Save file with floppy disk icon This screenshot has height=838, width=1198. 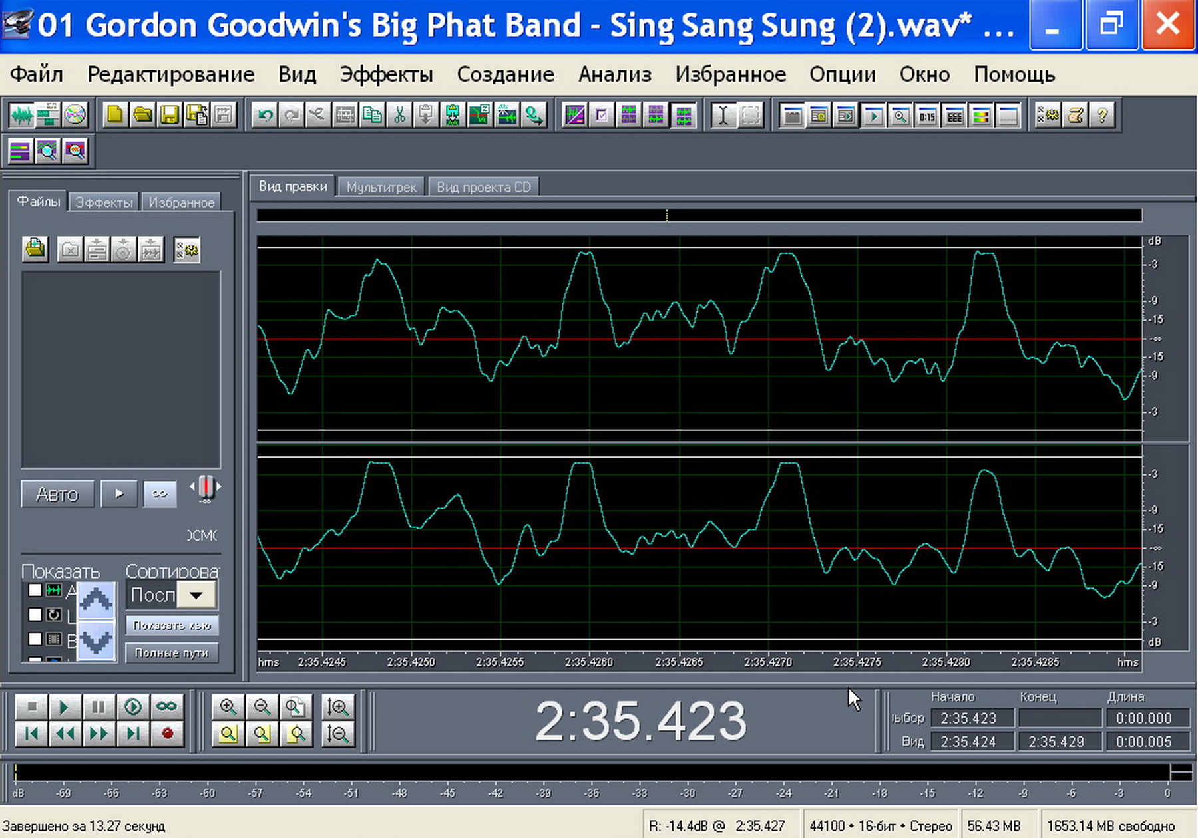point(170,116)
